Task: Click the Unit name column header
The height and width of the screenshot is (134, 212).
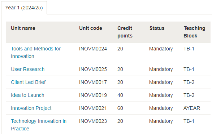Action: tap(23, 28)
